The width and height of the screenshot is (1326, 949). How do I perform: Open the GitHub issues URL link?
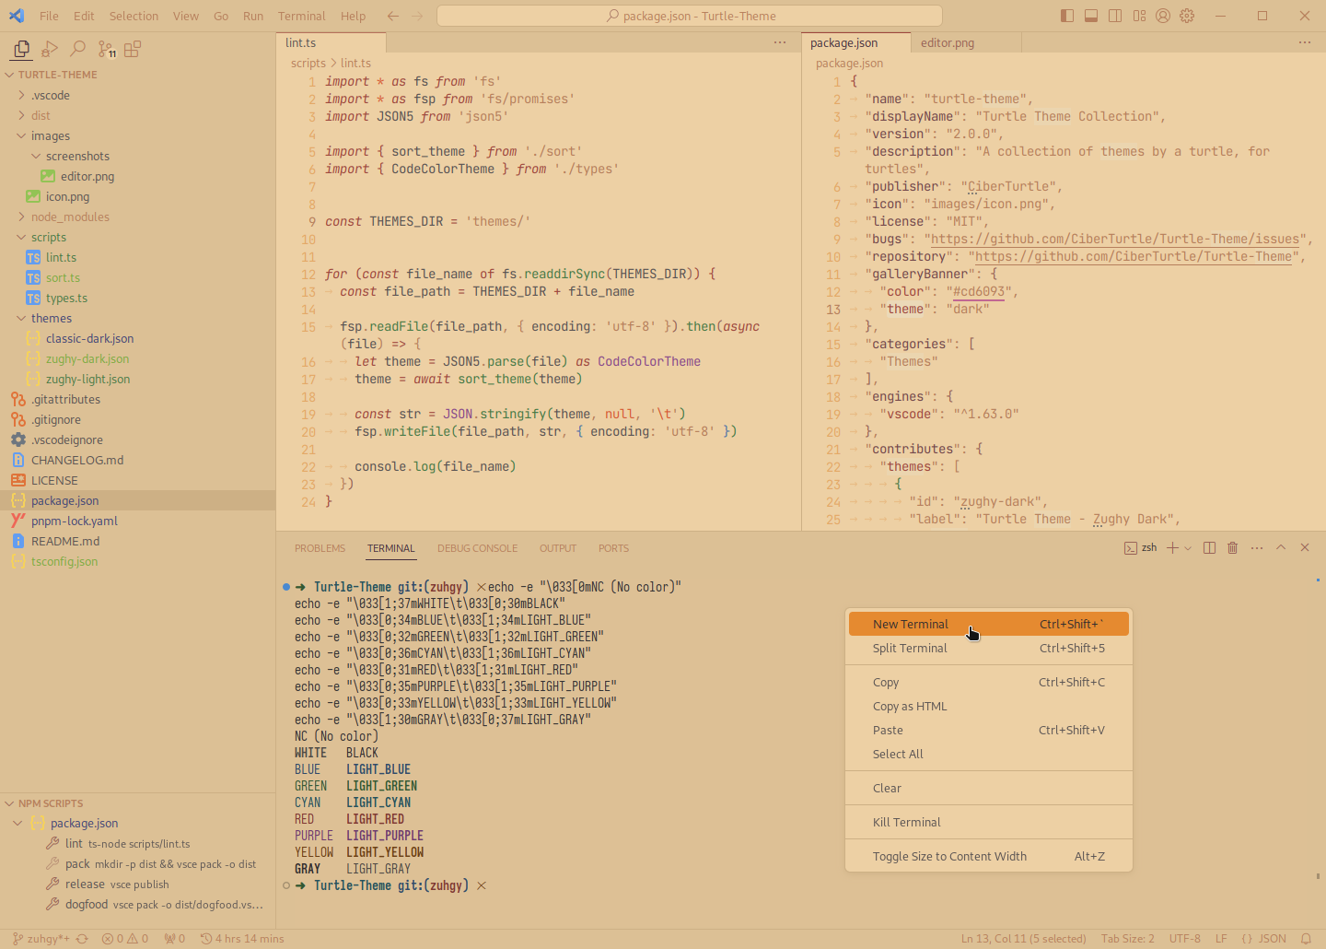[1115, 239]
